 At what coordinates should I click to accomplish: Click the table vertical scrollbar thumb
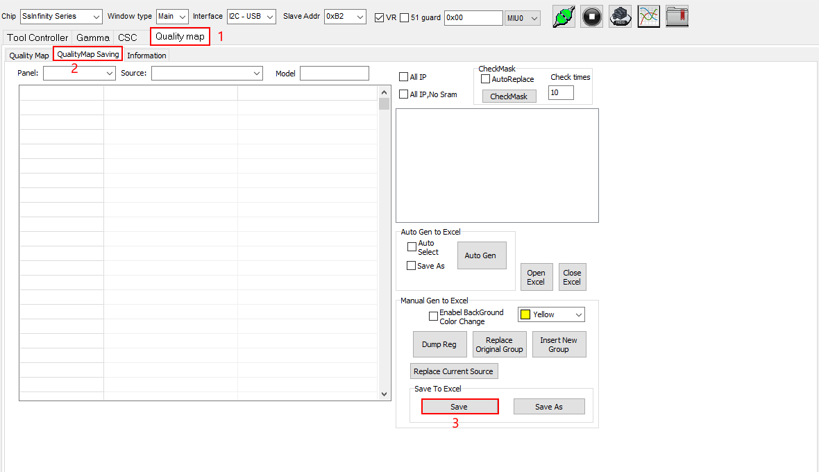point(385,103)
